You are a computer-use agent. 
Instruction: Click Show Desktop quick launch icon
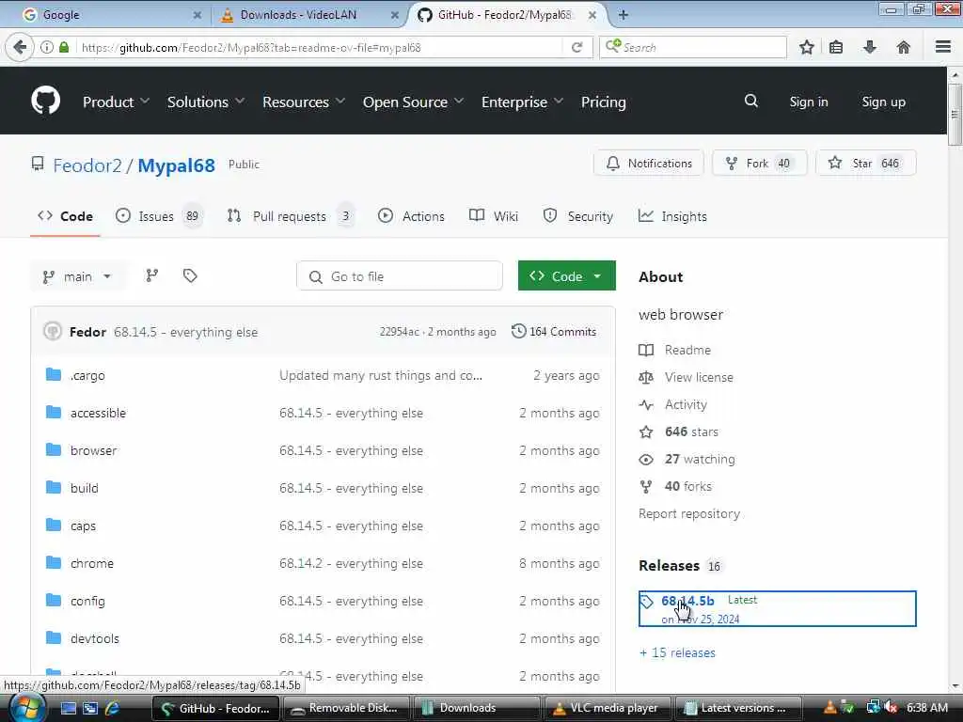[x=68, y=708]
